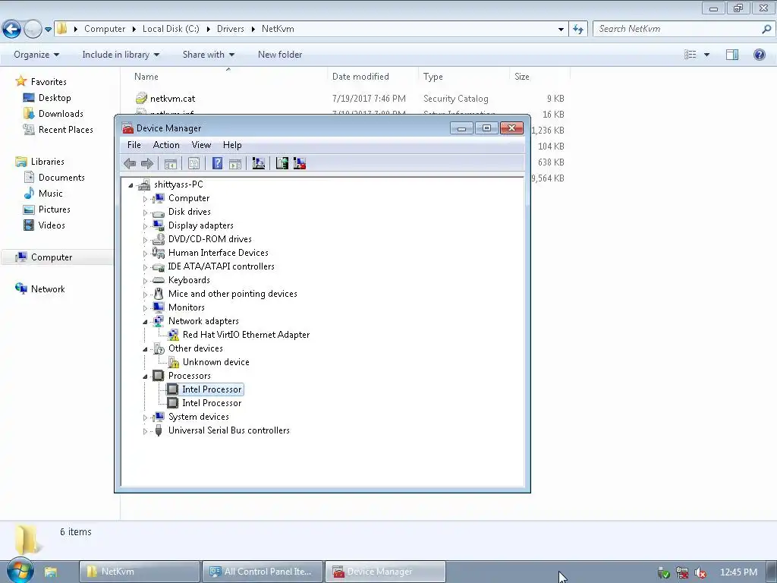Open the recent pages dropdown beside the navigation arrows

48,30
